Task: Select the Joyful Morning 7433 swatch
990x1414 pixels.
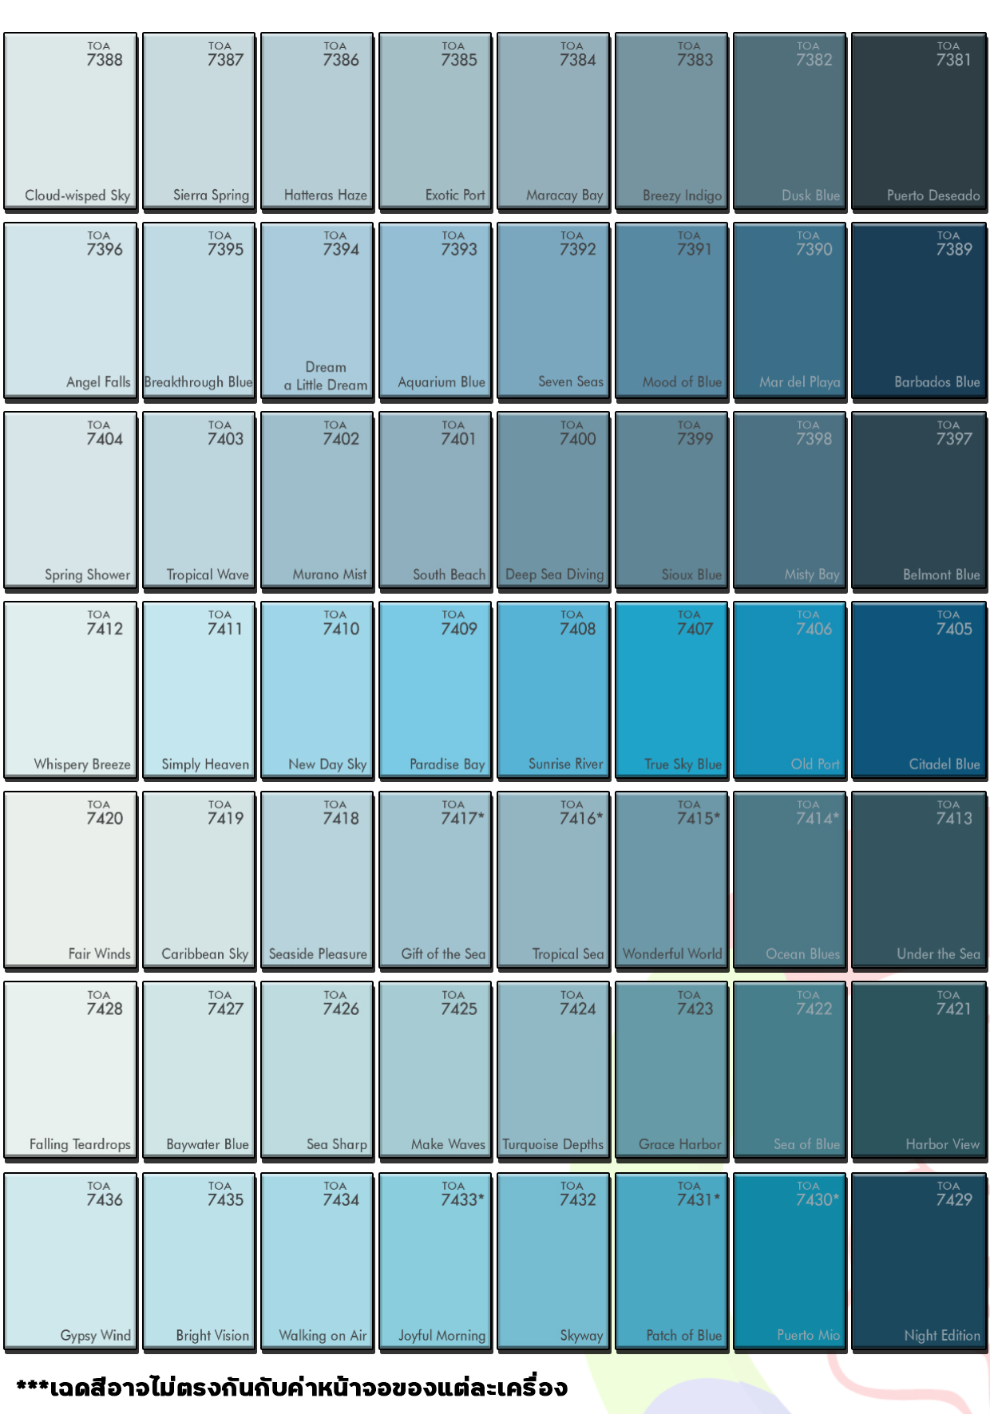Action: [435, 1262]
